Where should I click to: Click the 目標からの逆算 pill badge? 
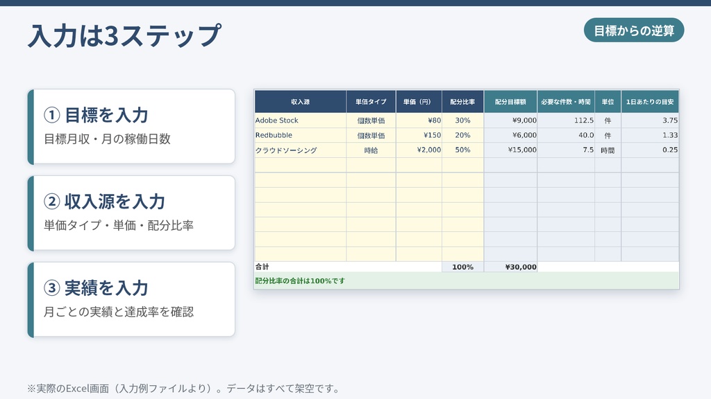(633, 30)
